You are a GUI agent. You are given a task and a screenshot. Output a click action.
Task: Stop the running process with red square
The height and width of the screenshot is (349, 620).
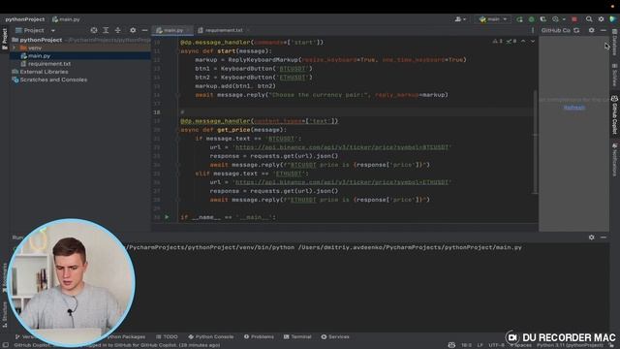click(x=574, y=19)
